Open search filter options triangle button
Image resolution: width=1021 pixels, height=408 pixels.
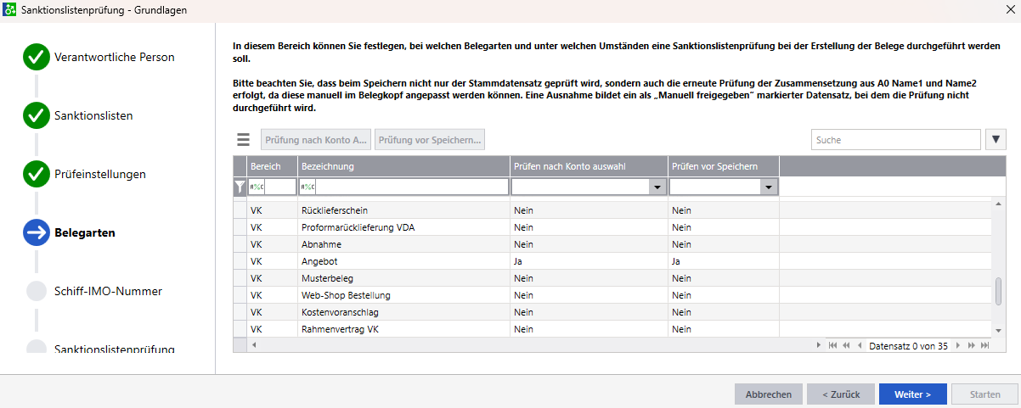[x=996, y=140]
